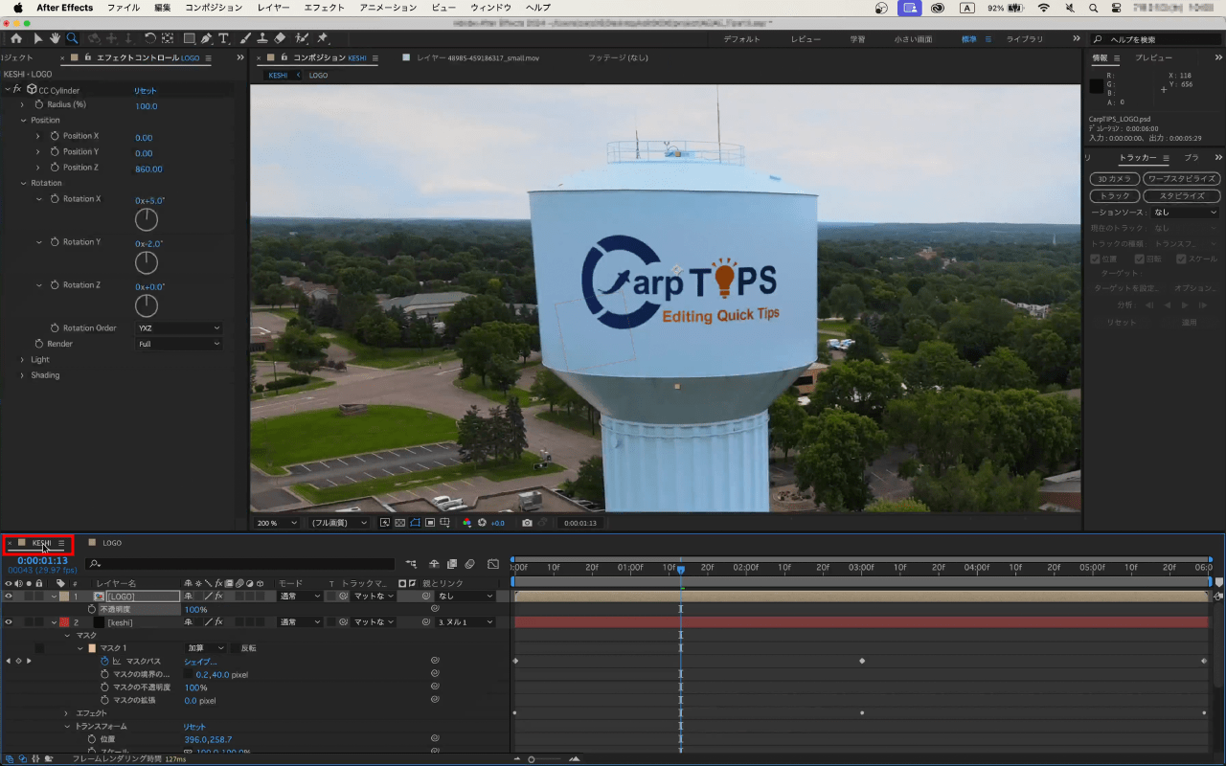The image size is (1226, 766).
Task: Click the 3D カメラ tracker button
Action: pyautogui.click(x=1114, y=179)
